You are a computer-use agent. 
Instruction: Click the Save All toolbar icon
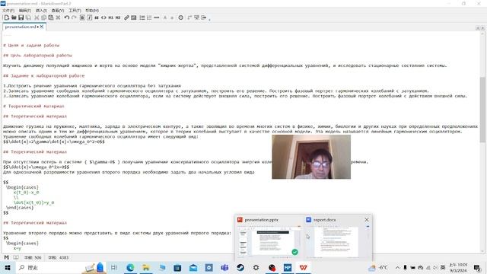click(x=28, y=18)
